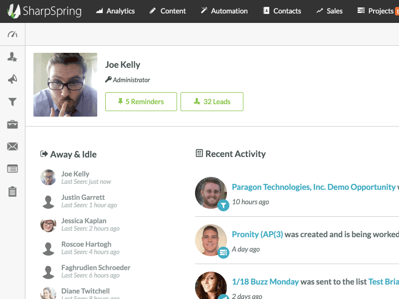
Task: Click the Joe Kelly profile name heading
Action: [x=123, y=65]
